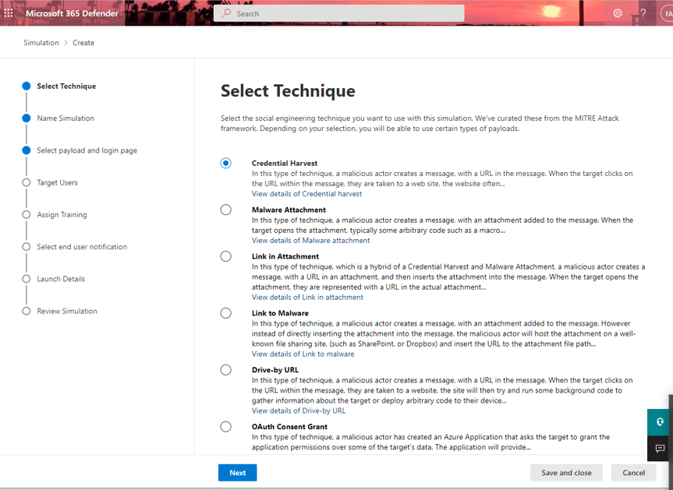Open the teal support headset panel

click(659, 421)
